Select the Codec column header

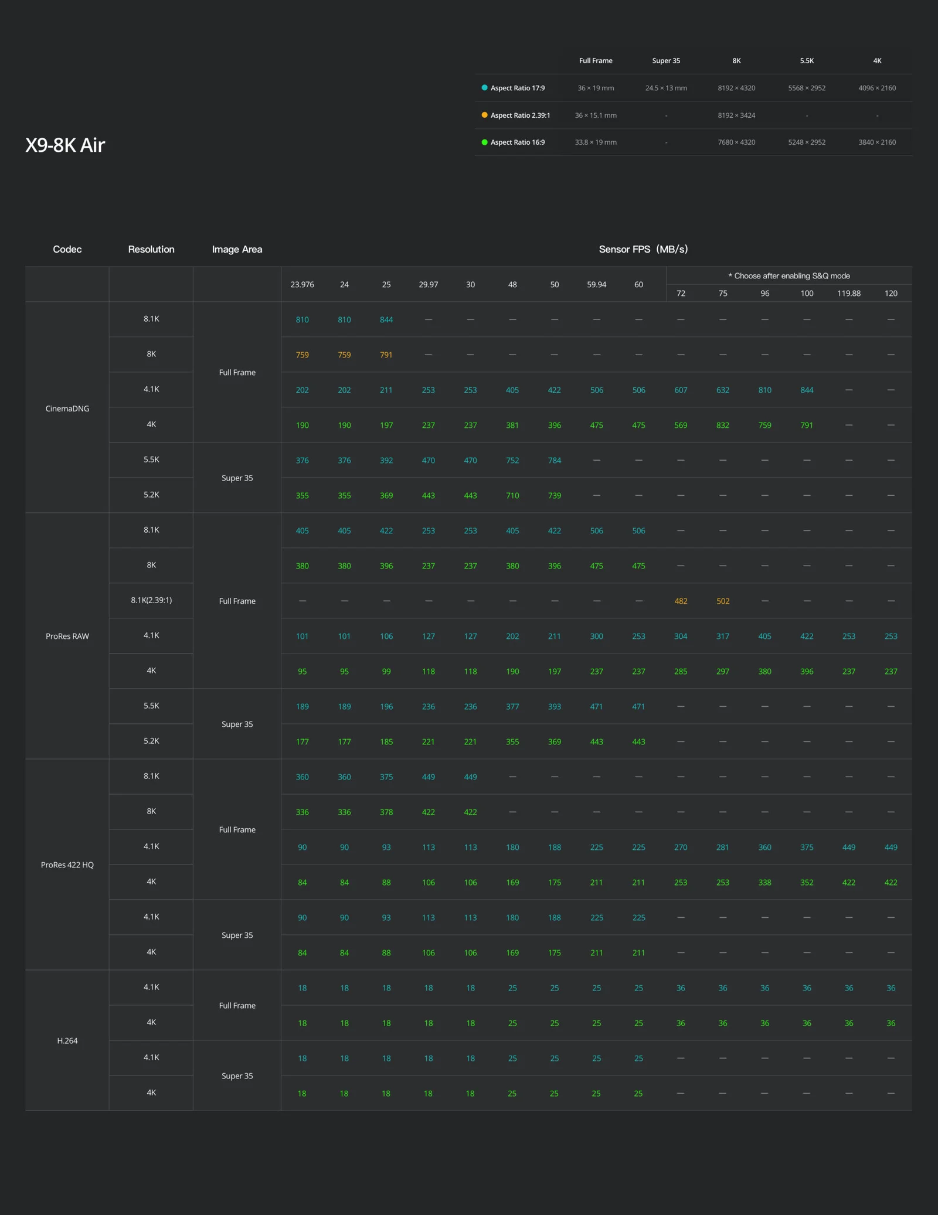tap(67, 249)
